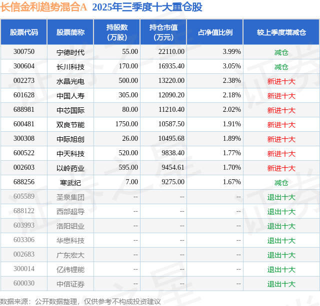The width and height of the screenshot is (320, 306).
Task: Click stock code 603993
Action: [x=24, y=225]
